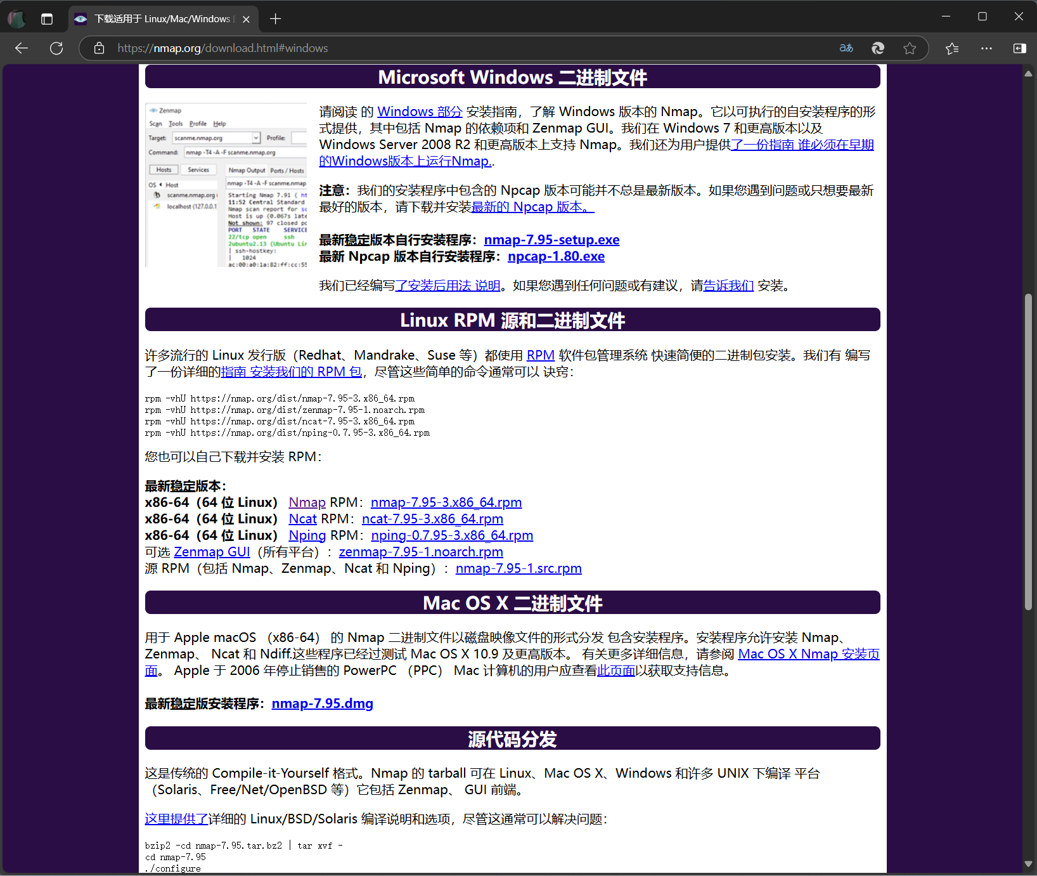The image size is (1037, 876).
Task: Open the Windows 部分 install guide link
Action: [x=420, y=112]
